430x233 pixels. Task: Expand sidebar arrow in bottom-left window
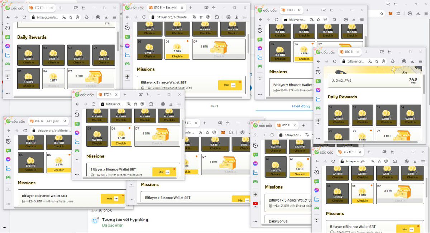(x=8, y=189)
